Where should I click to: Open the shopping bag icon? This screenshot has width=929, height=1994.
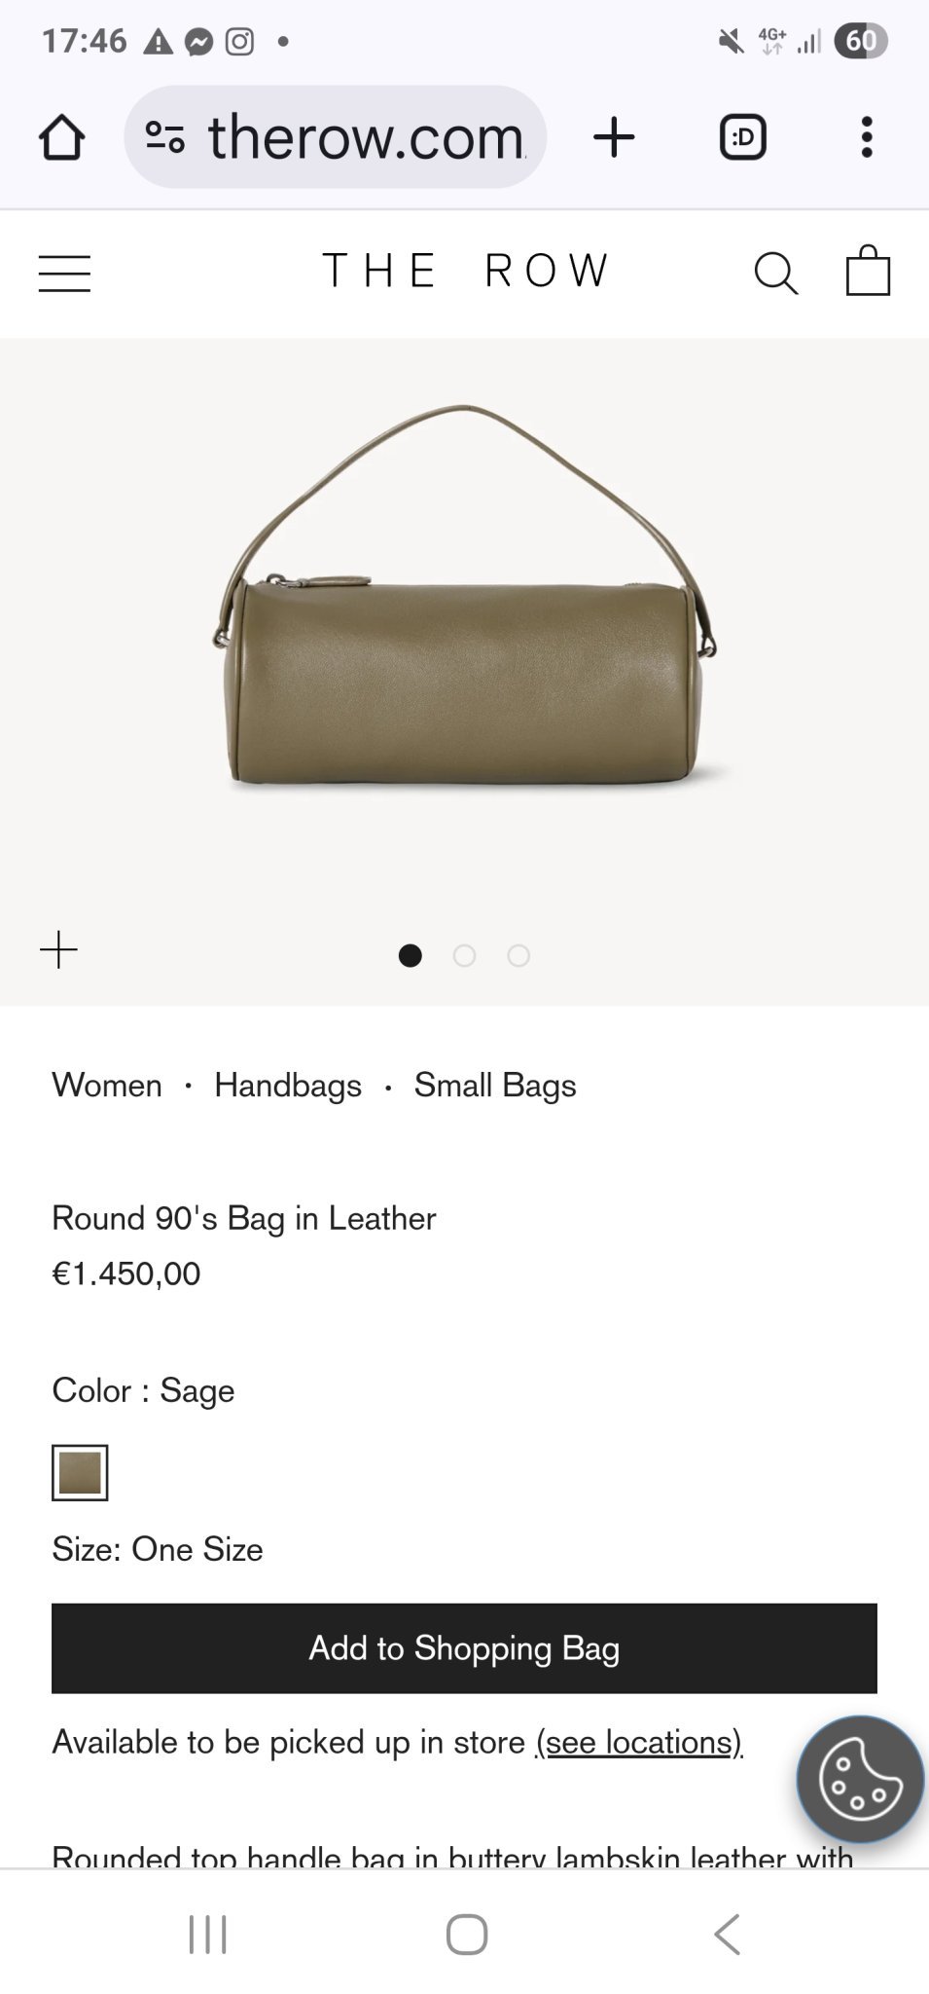(868, 270)
